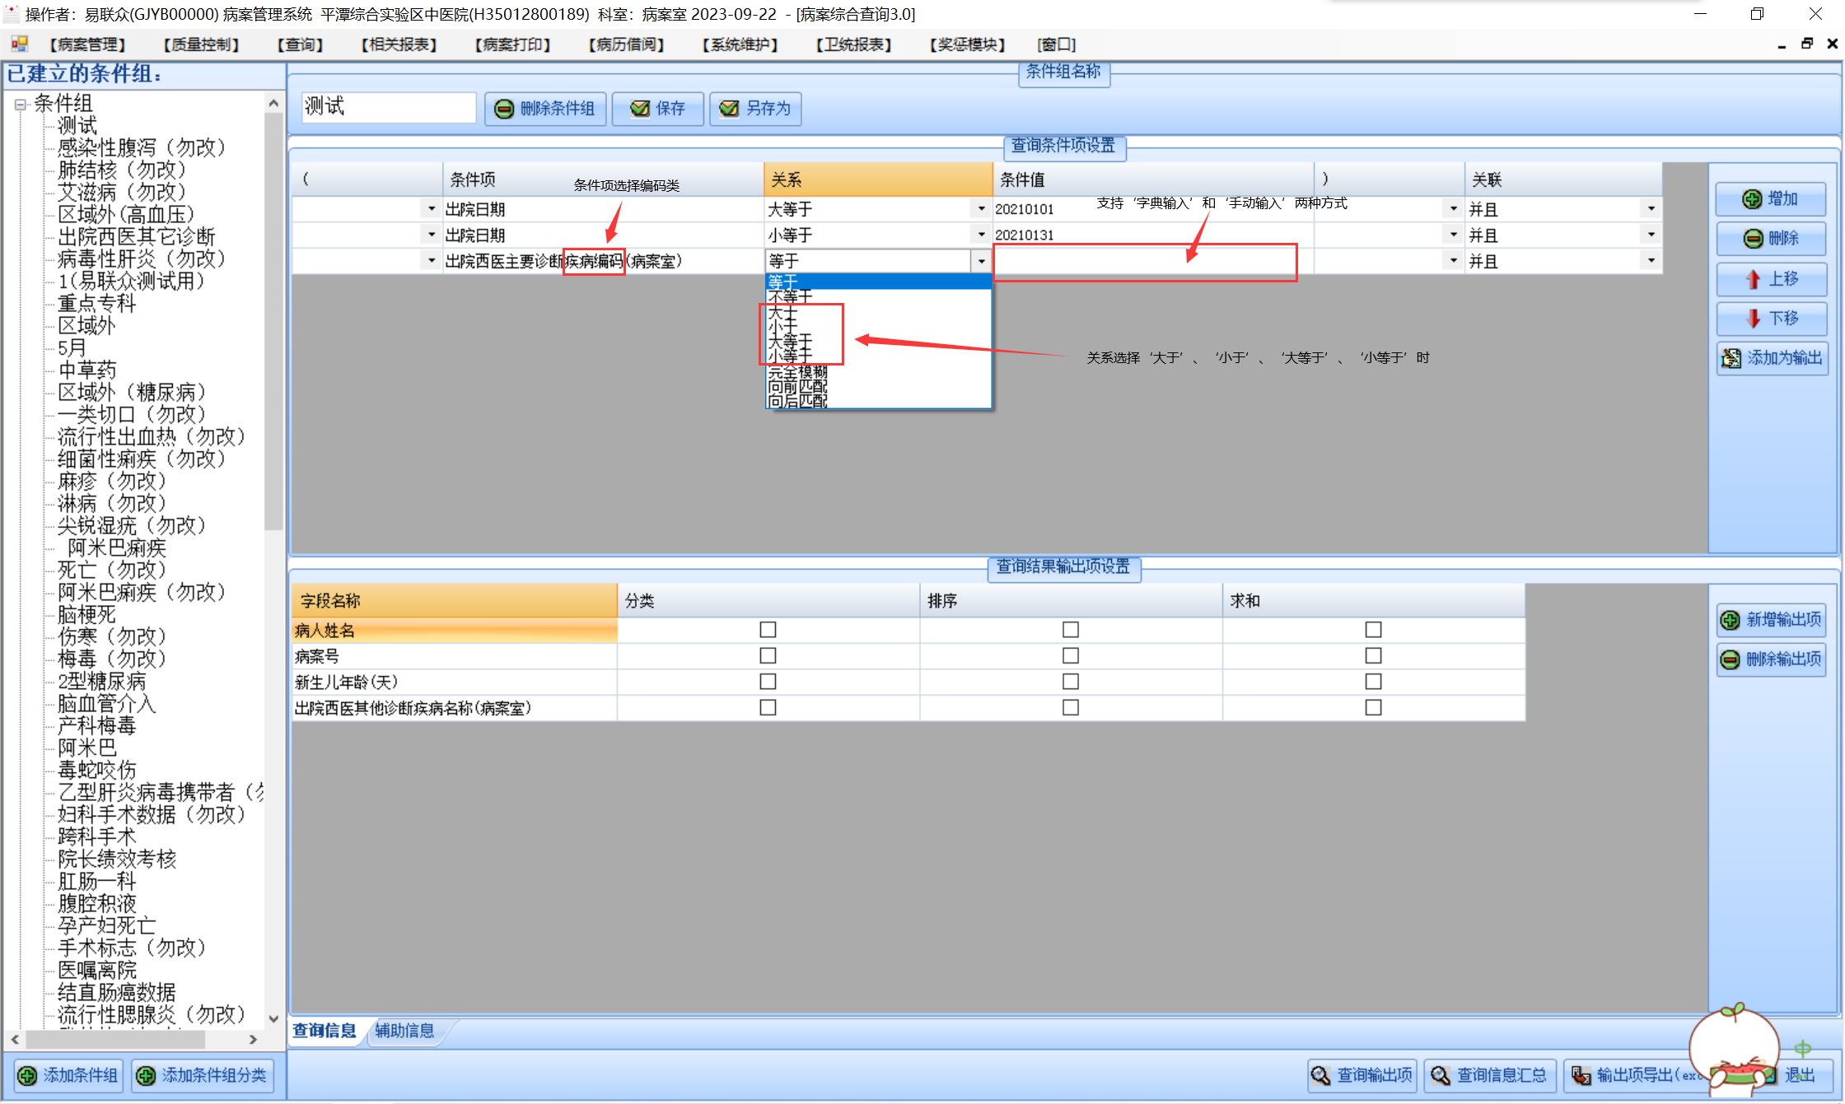Enable 排序 checkbox for 病案号 row
This screenshot has height=1104, width=1845.
1070,656
